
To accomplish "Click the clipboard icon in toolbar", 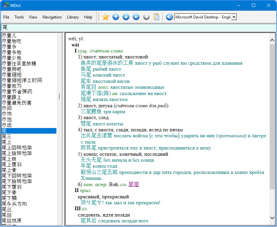I will (156, 17).
